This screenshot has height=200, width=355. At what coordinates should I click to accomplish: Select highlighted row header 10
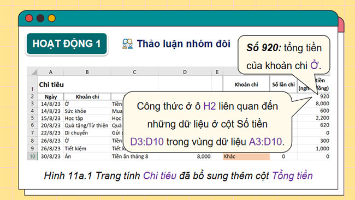pyautogui.click(x=32, y=156)
